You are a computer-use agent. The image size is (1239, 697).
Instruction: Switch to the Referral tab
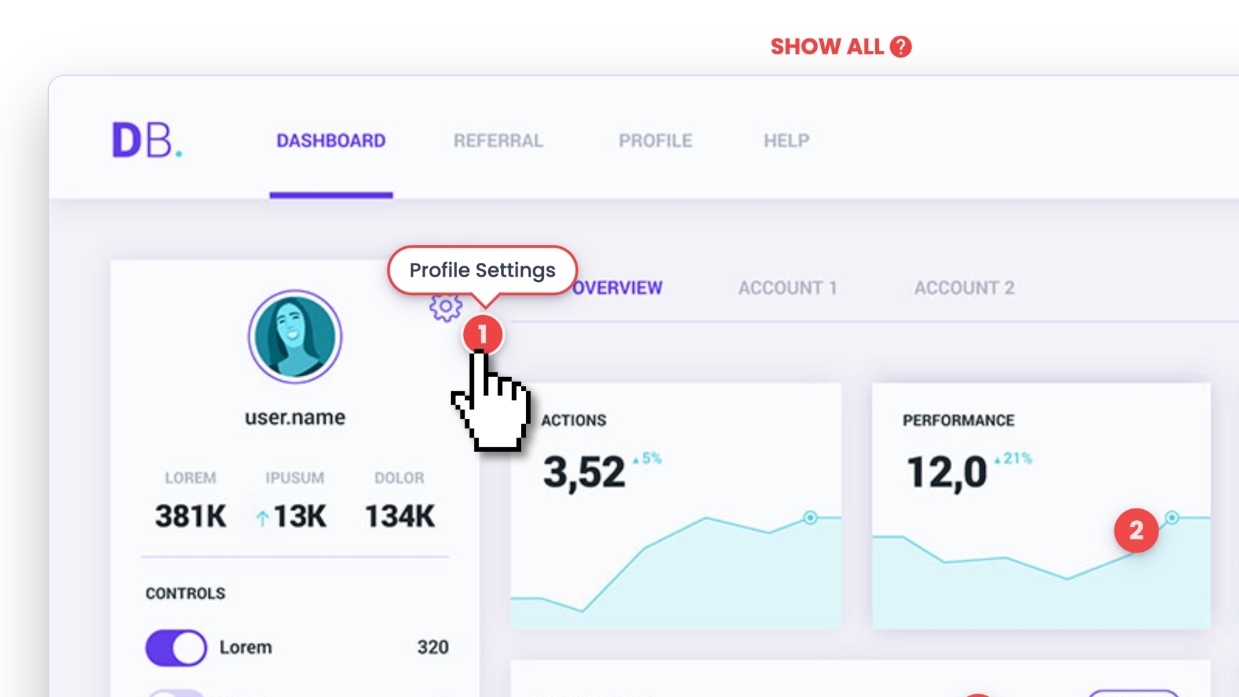[498, 141]
